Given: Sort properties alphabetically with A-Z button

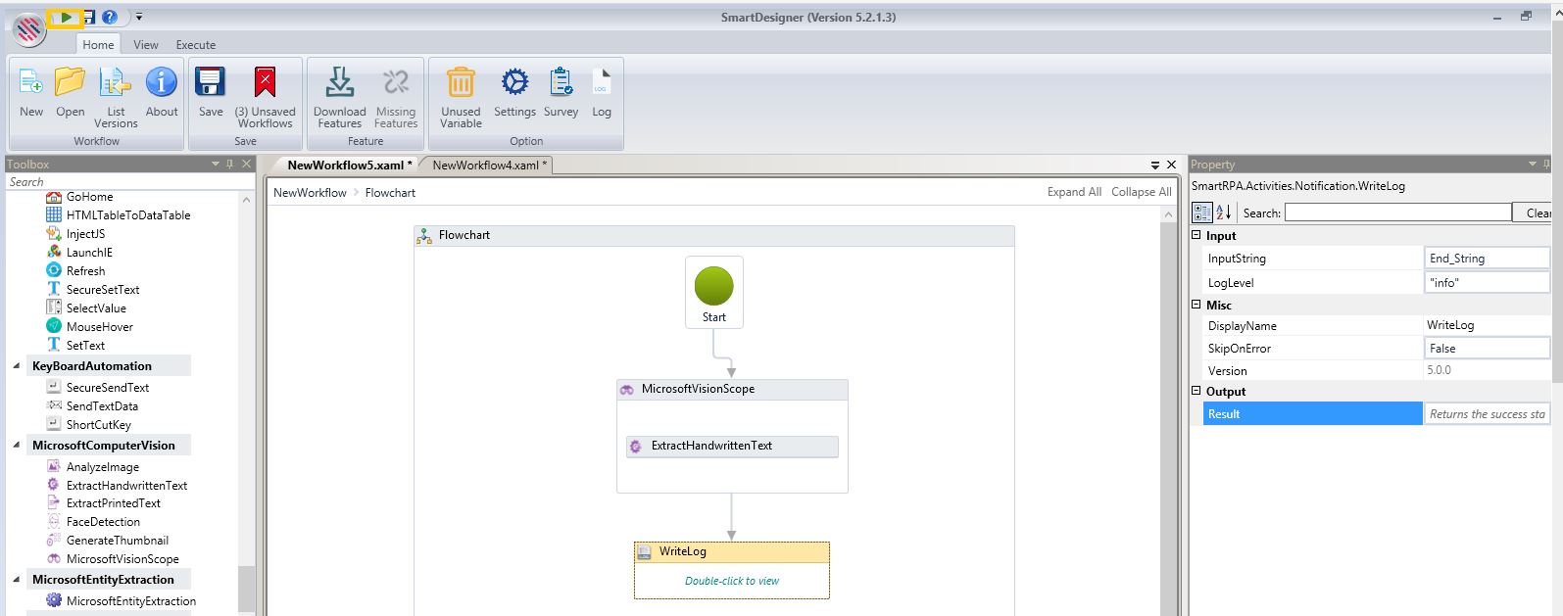Looking at the screenshot, I should point(1224,213).
